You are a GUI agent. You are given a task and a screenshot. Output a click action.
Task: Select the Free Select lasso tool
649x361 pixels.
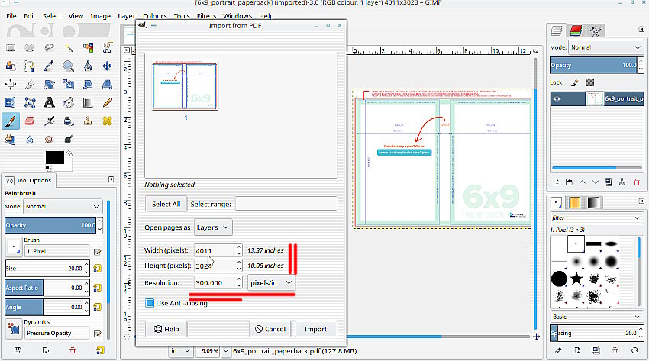pyautogui.click(x=49, y=48)
